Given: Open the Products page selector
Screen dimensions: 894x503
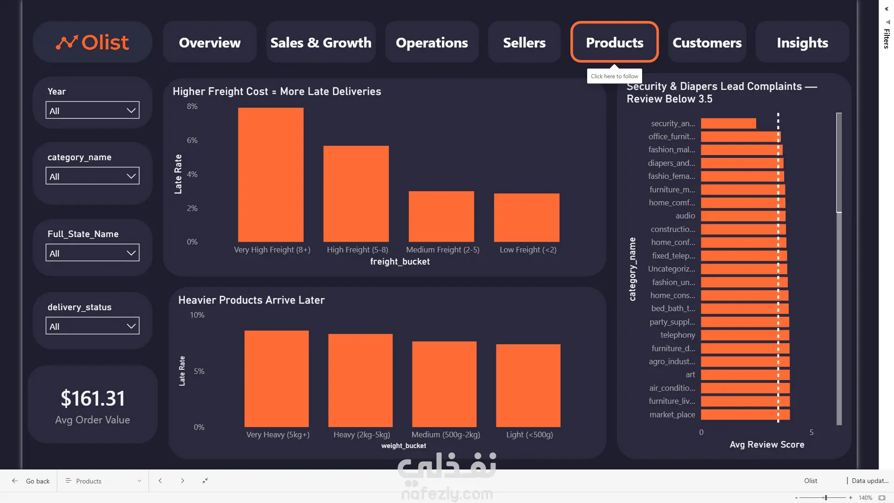Looking at the screenshot, I should coord(103,481).
